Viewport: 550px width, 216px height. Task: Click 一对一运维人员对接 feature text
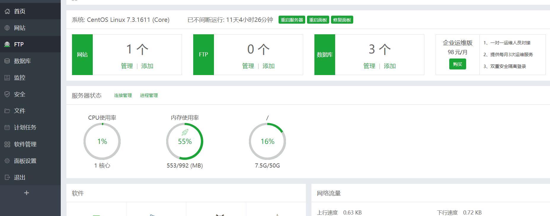tap(510, 43)
